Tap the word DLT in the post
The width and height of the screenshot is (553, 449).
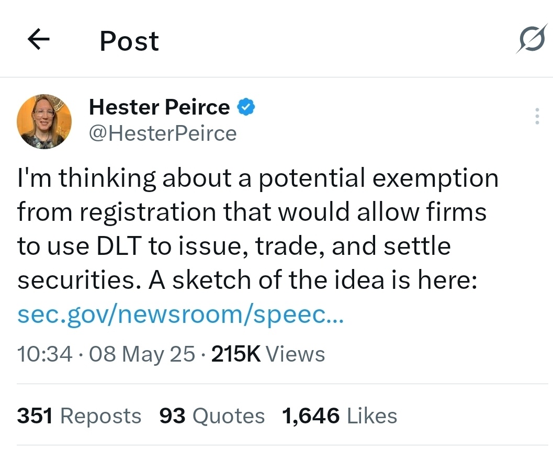pyautogui.click(x=119, y=246)
